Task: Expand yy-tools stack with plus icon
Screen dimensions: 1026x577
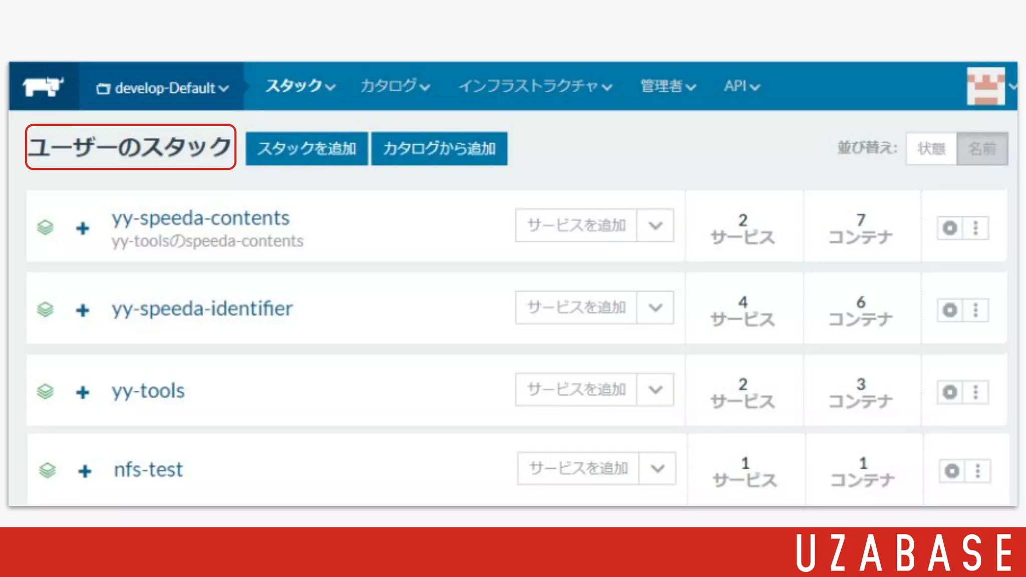Action: [83, 392]
